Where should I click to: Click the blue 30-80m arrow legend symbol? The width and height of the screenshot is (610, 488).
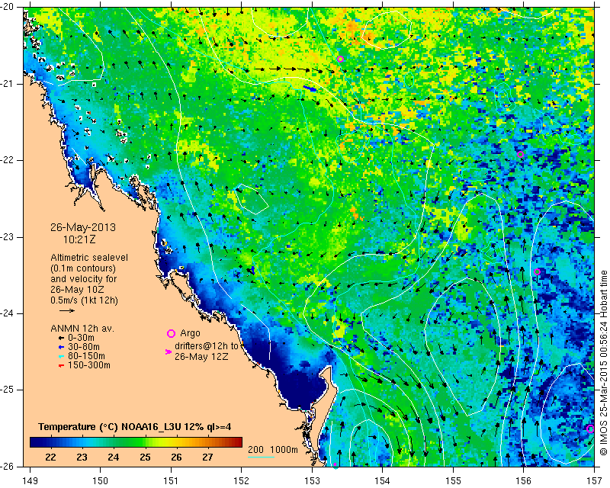[61, 347]
